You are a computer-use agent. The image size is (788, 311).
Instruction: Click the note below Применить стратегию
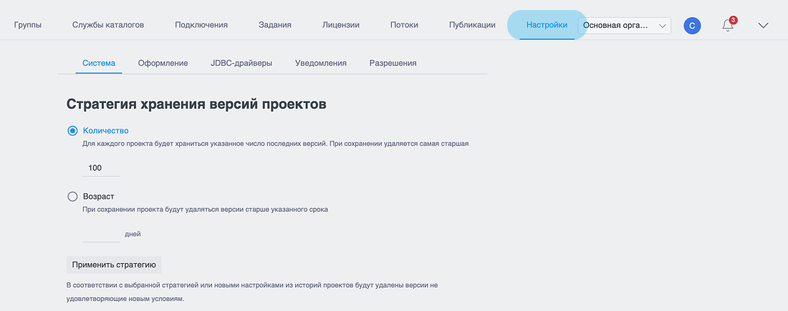click(x=253, y=292)
